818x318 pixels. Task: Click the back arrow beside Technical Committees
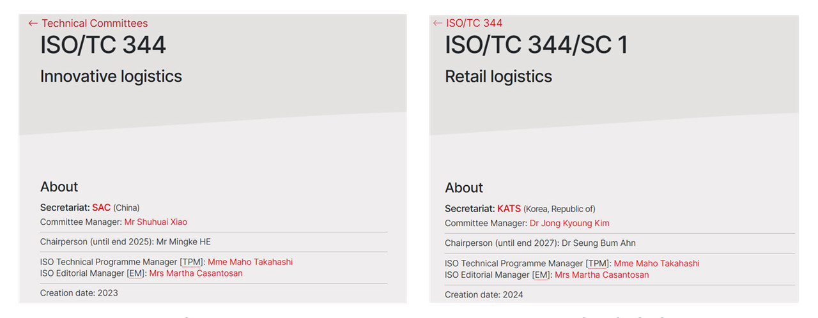click(x=33, y=24)
